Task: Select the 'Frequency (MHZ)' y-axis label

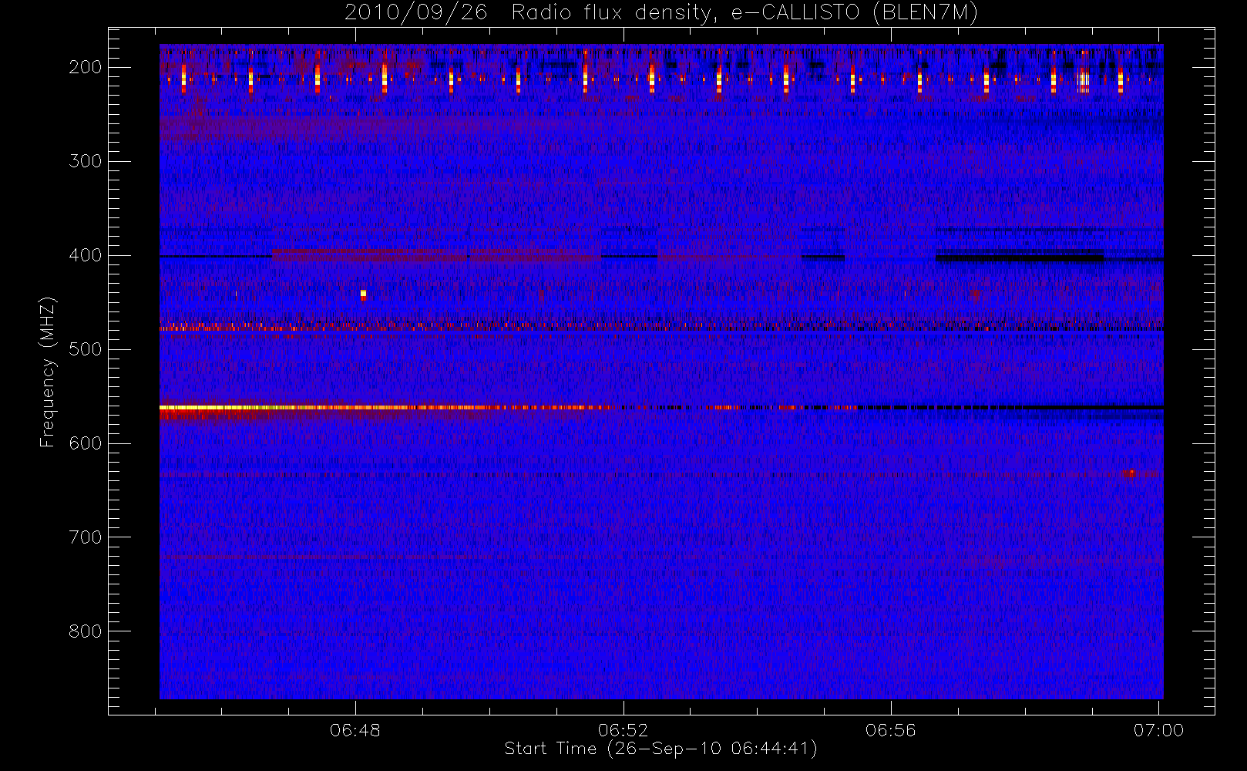Action: pos(48,372)
